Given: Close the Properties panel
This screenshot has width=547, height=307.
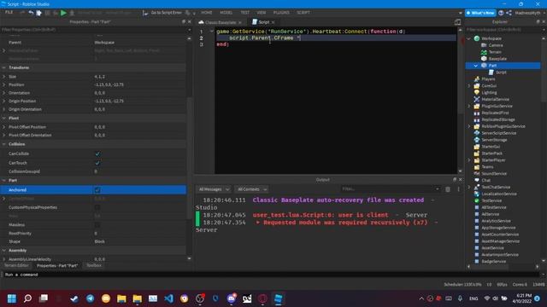Looking at the screenshot, I should pyautogui.click(x=190, y=21).
